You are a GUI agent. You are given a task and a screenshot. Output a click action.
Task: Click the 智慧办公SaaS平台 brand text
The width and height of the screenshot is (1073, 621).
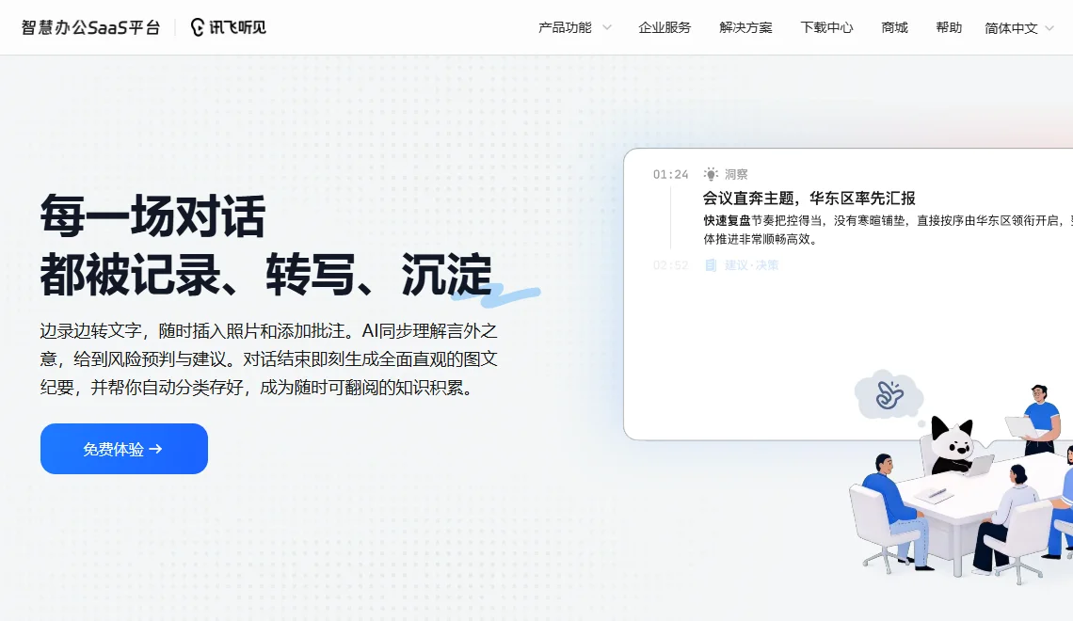click(x=91, y=27)
